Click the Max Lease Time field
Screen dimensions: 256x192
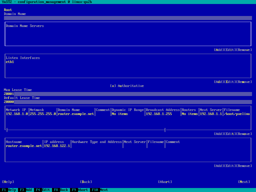point(127,94)
